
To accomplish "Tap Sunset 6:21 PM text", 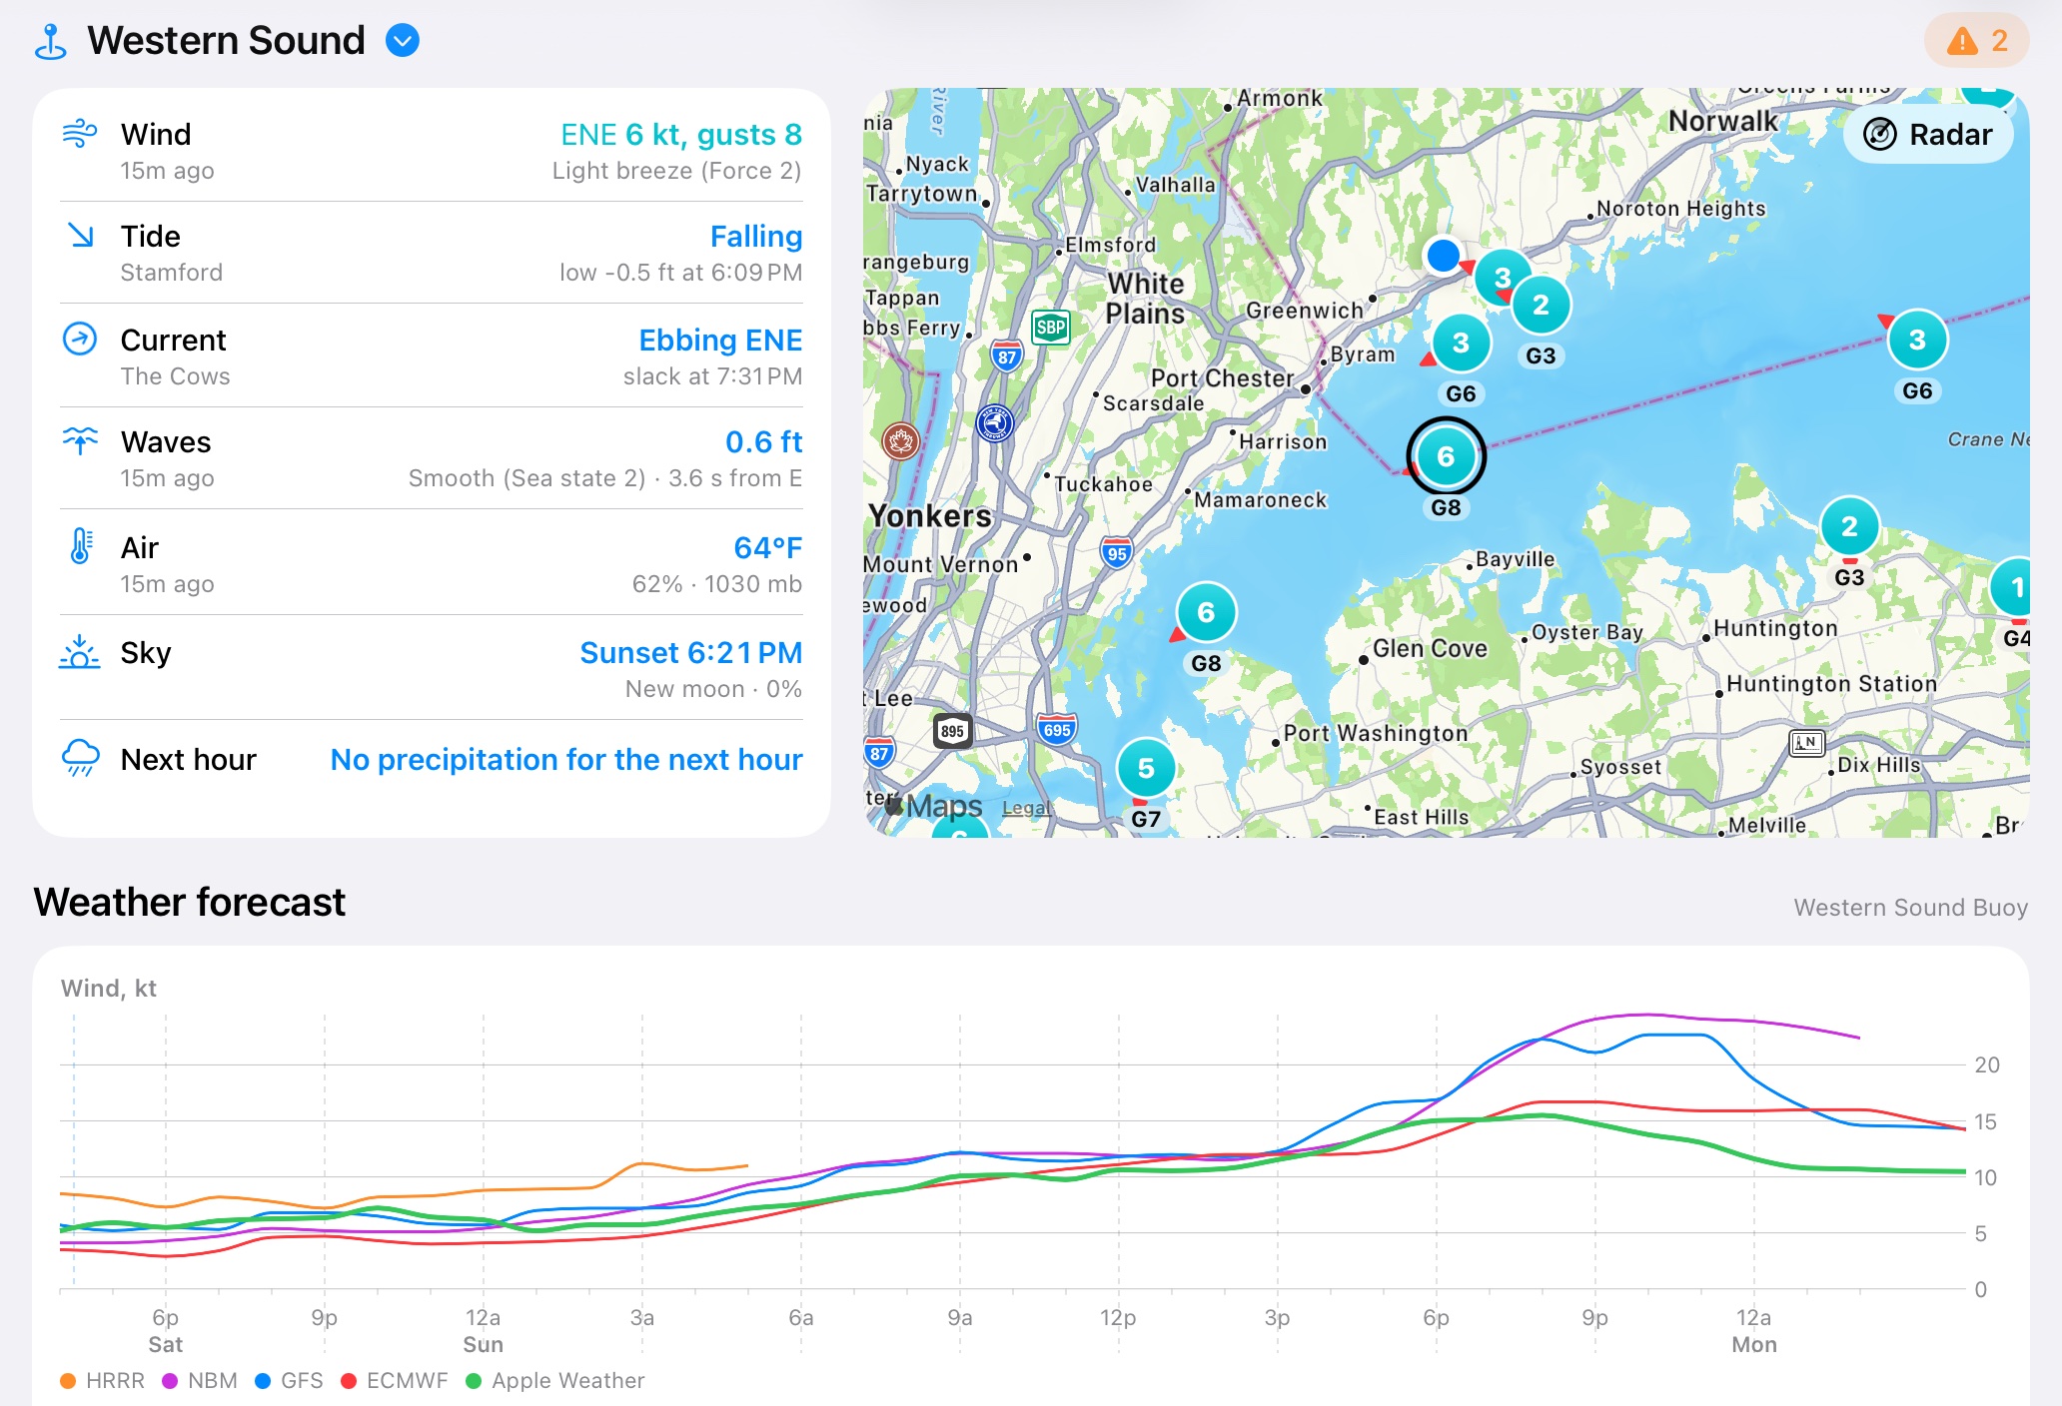I will pos(690,652).
